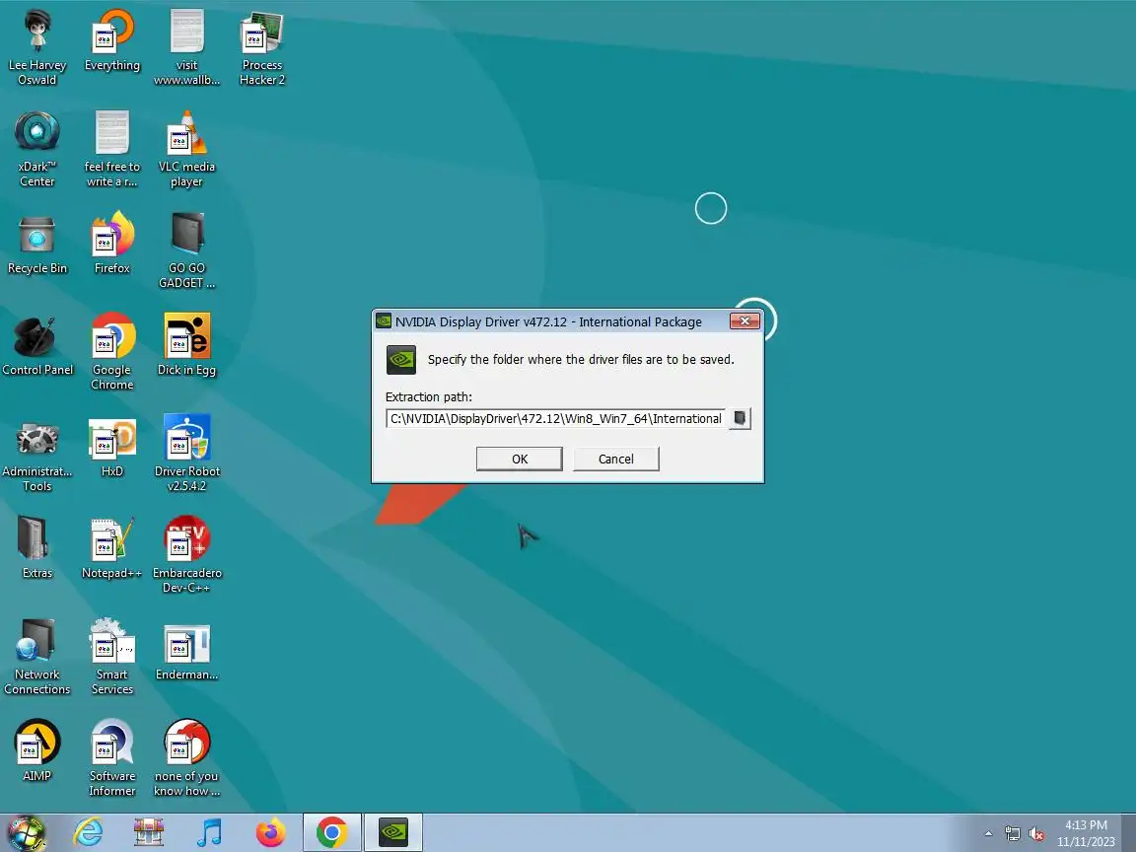Select the Process Hacker 2 shortcut

[262, 47]
